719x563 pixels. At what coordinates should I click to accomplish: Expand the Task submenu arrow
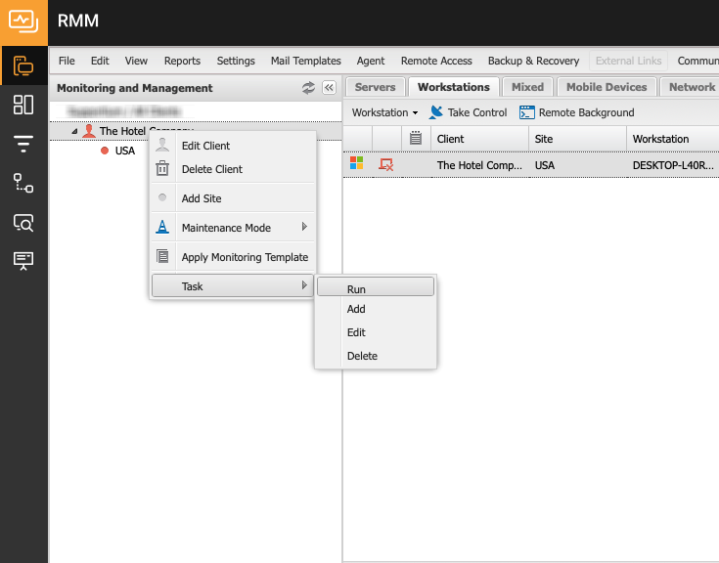(x=304, y=285)
